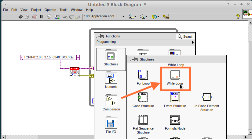This screenshot has width=252, height=139.
Task: Open the Tools menu
Action: (63, 10)
